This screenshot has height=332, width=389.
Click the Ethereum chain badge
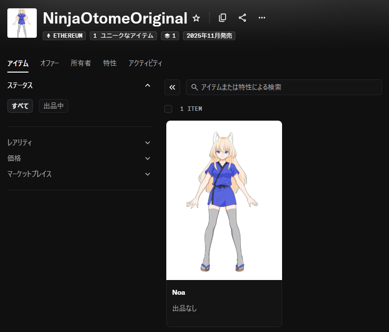click(64, 36)
